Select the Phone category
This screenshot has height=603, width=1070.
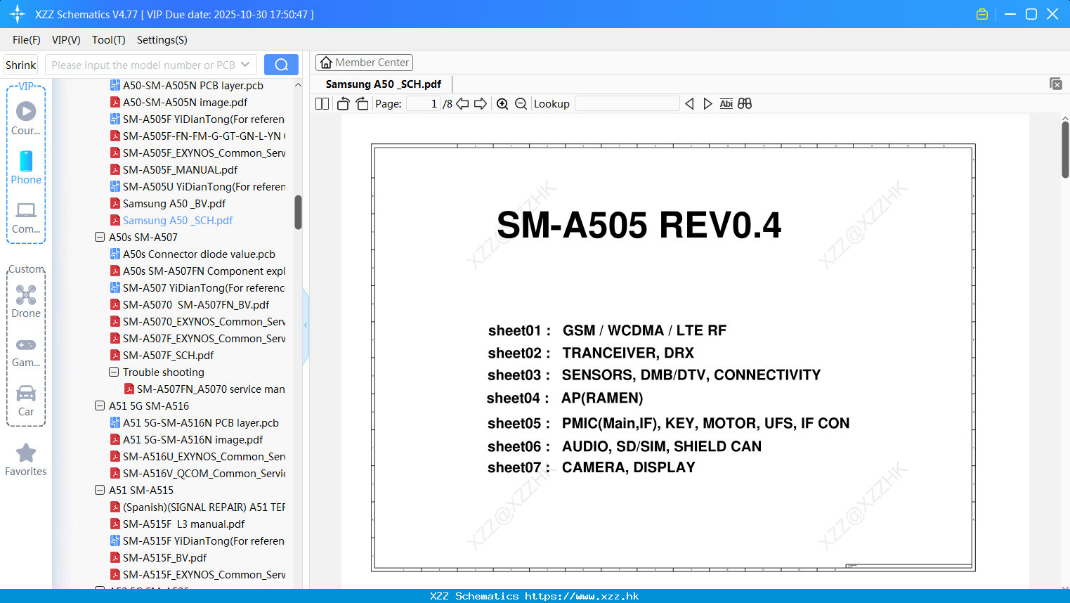coord(26,167)
